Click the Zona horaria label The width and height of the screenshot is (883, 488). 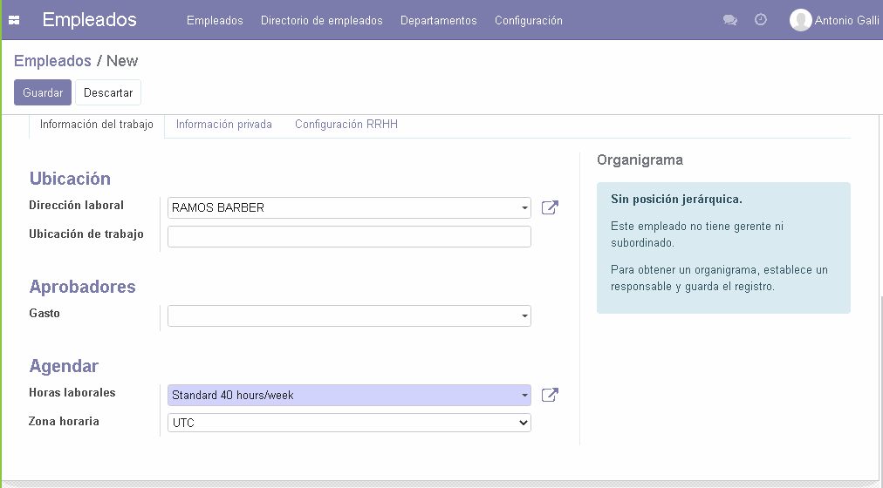(x=64, y=421)
